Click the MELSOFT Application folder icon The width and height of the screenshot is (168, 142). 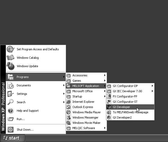68,86
